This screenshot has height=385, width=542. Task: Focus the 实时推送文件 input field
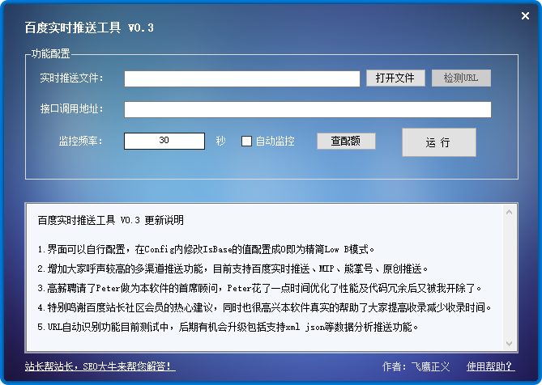click(242, 78)
